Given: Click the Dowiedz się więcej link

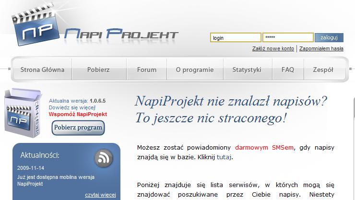Looking at the screenshot, I should (72, 108).
